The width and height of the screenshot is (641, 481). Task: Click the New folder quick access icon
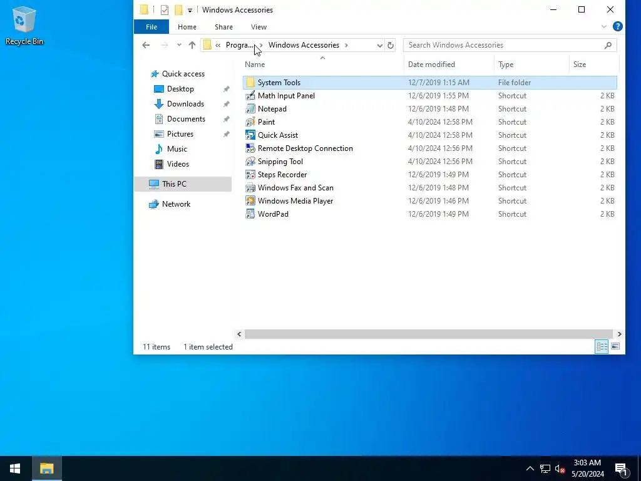point(178,10)
